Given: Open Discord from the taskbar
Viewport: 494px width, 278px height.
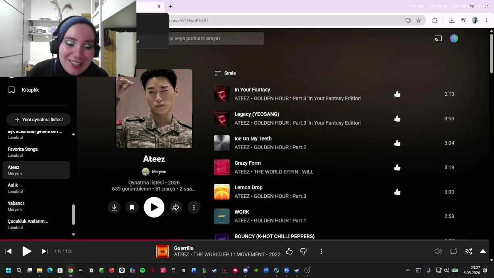Looking at the screenshot, I should (245, 271).
